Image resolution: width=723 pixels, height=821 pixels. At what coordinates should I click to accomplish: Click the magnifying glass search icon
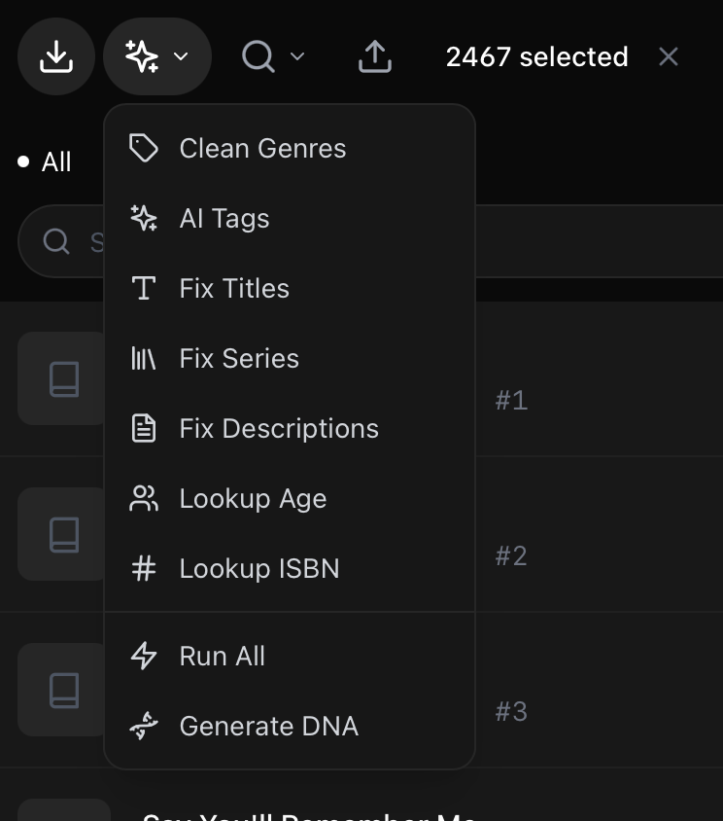click(258, 56)
